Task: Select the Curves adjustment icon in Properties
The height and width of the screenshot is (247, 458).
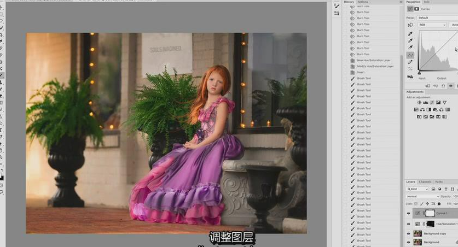Action: pyautogui.click(x=410, y=9)
